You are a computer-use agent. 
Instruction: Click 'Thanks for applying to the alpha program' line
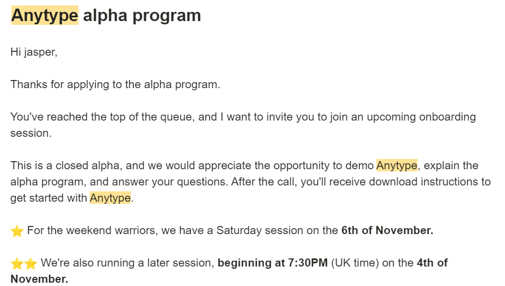pyautogui.click(x=115, y=85)
